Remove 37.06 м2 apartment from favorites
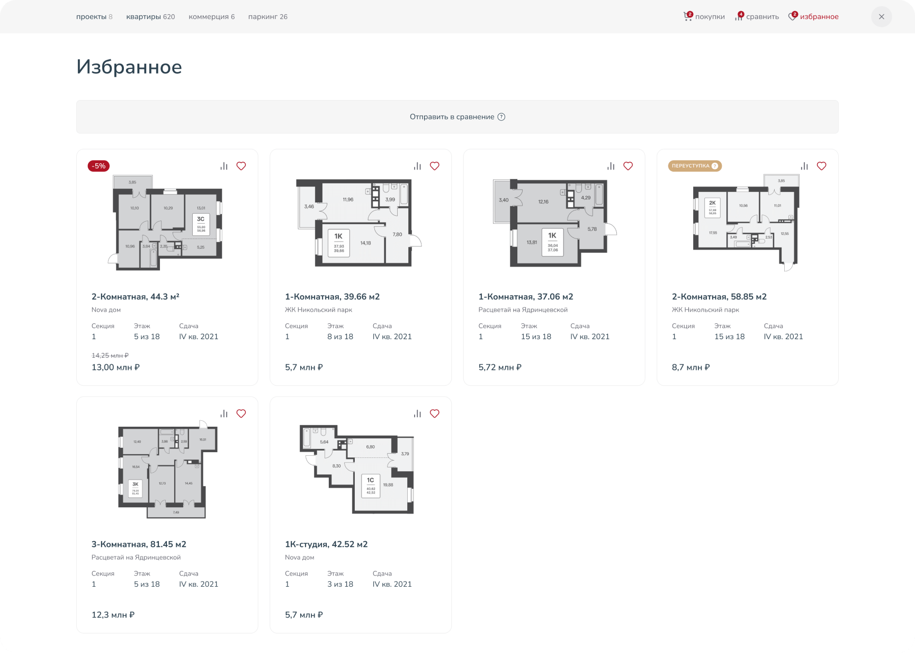 pos(628,166)
